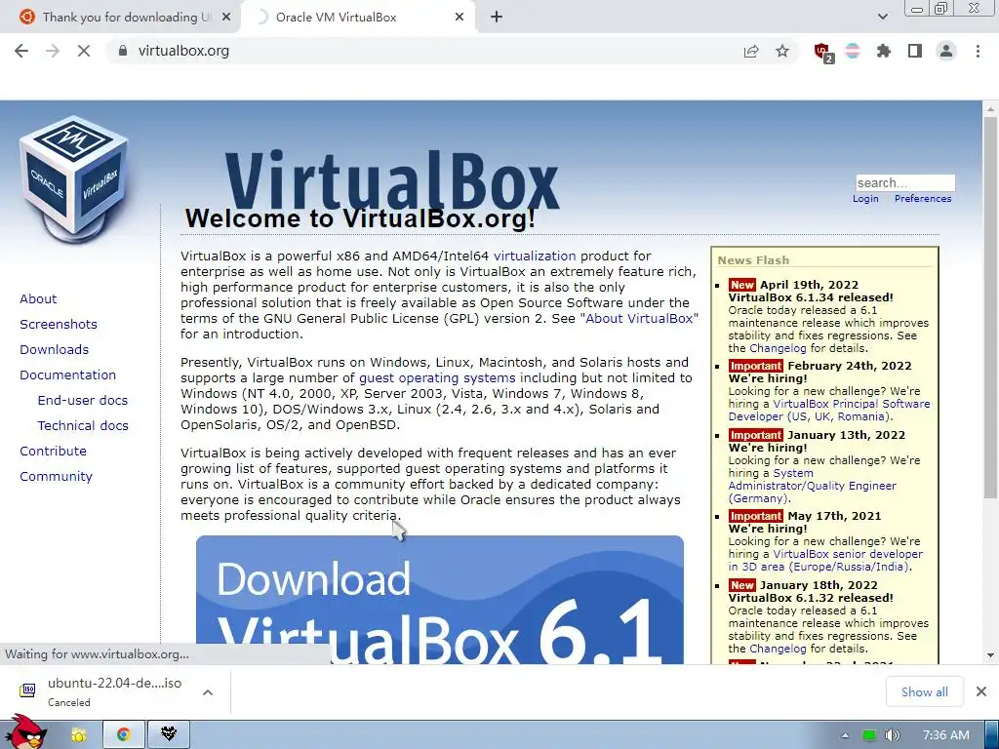The width and height of the screenshot is (999, 749).
Task: Click the Download VirtualBox 6.1 banner
Action: tap(440, 600)
